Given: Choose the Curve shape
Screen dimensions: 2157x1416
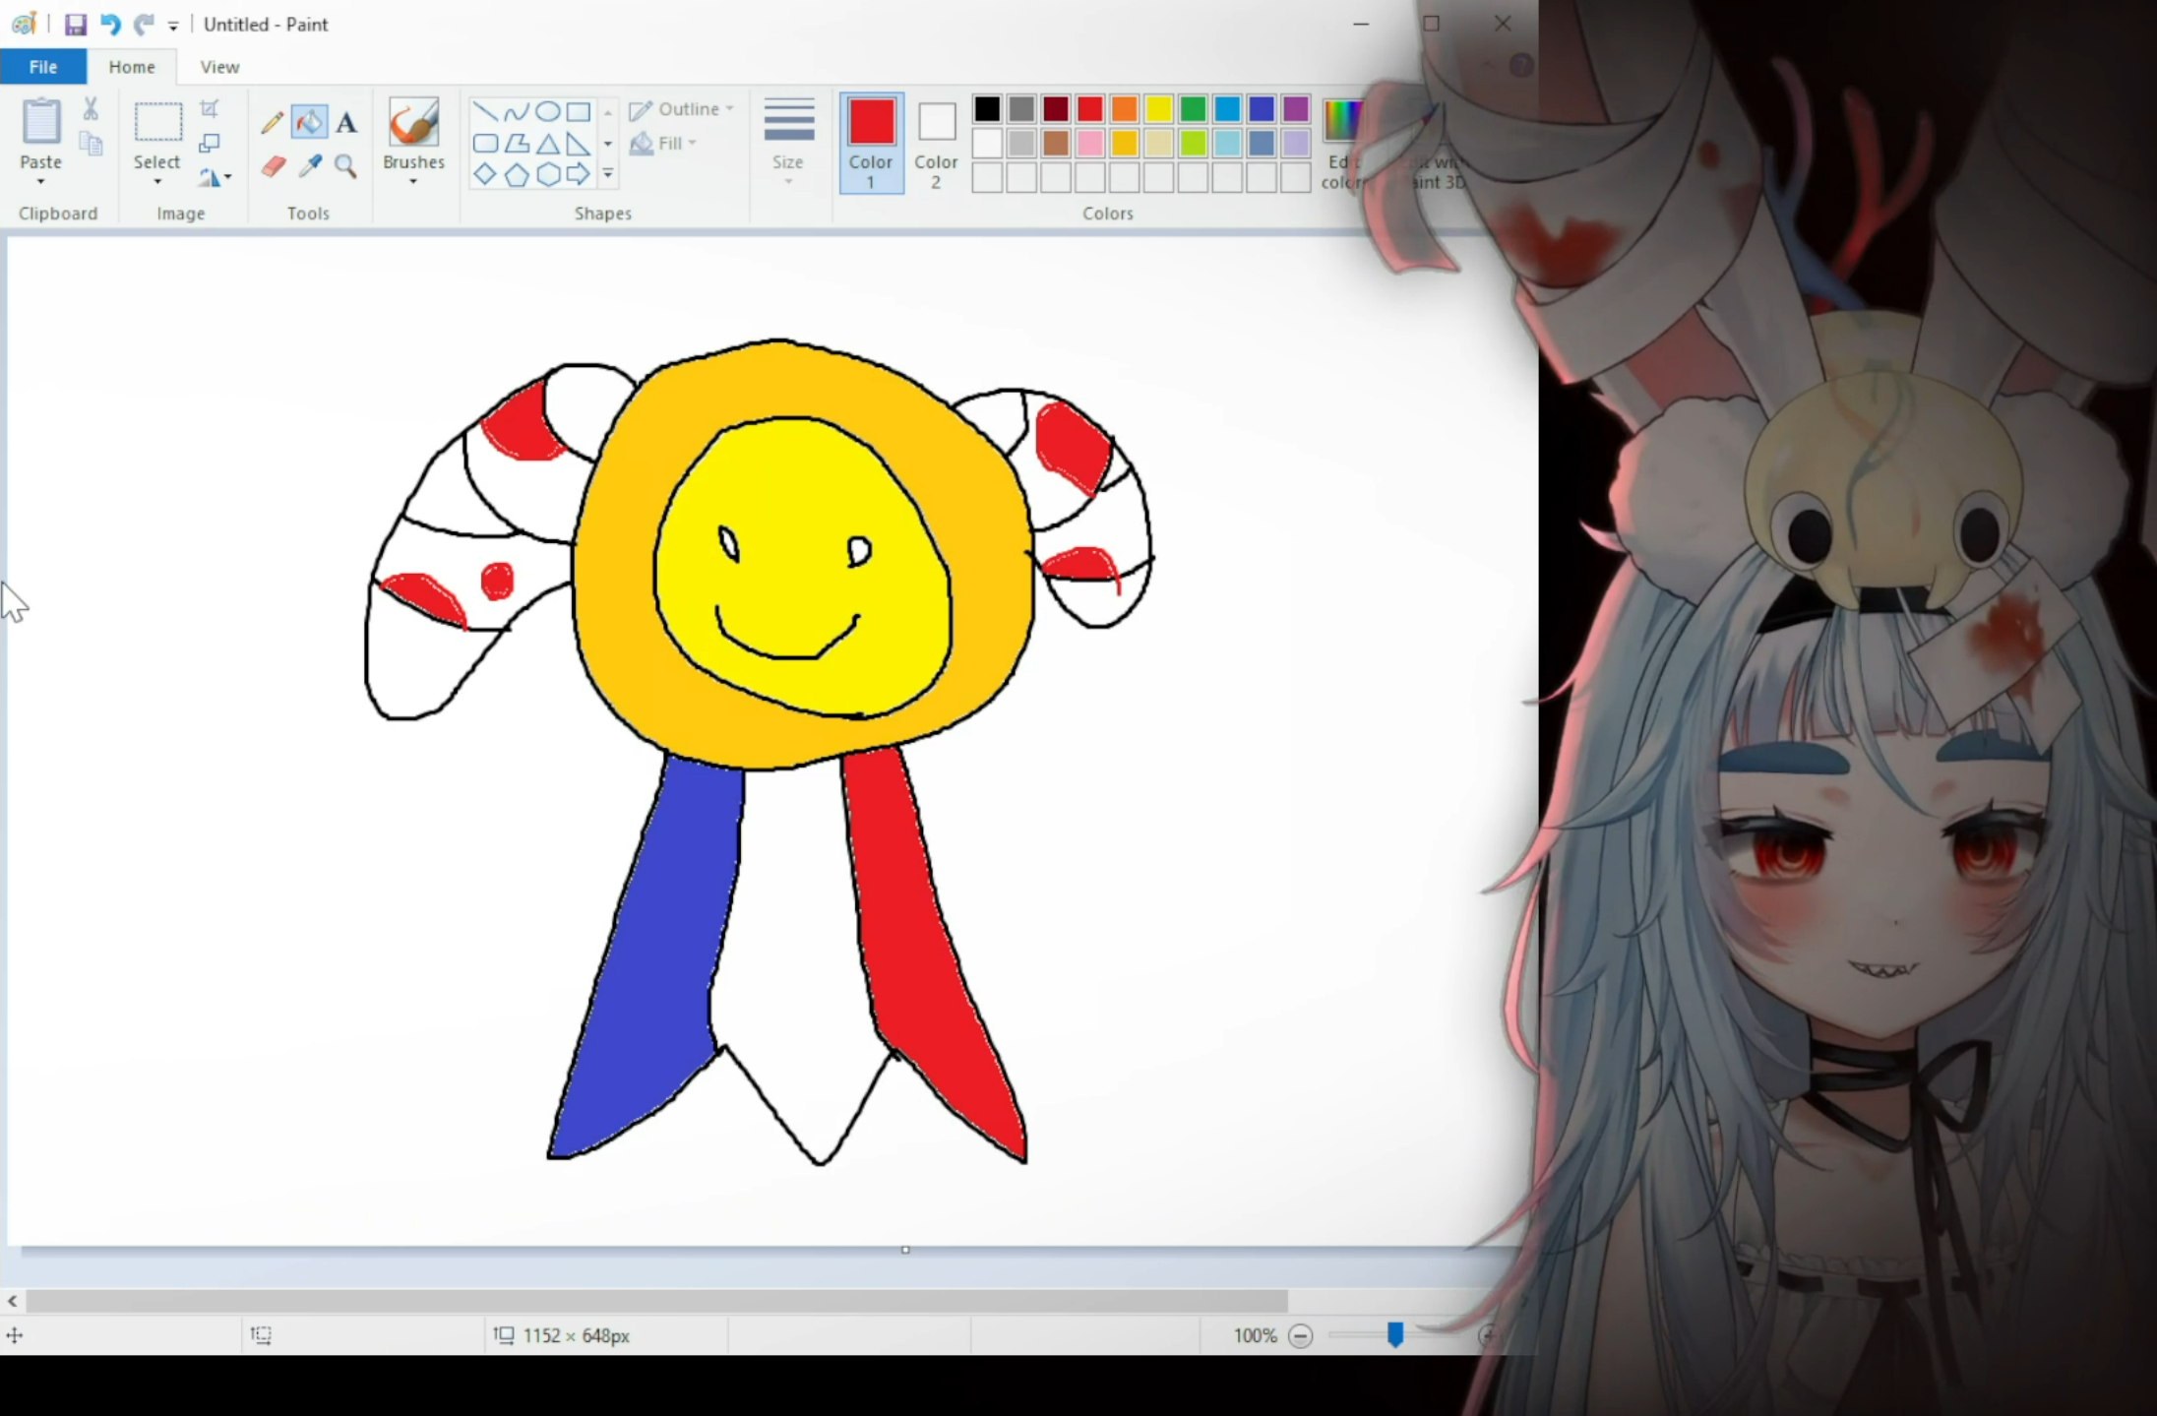Looking at the screenshot, I should pyautogui.click(x=517, y=111).
